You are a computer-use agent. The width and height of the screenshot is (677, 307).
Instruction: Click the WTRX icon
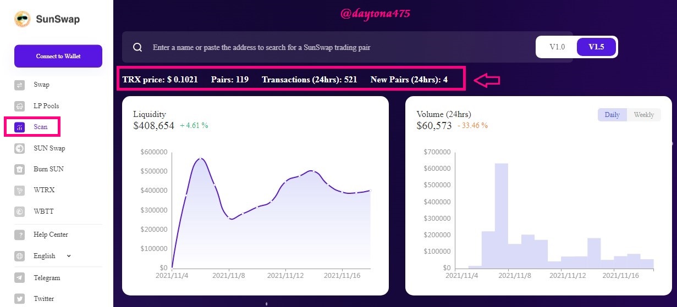tap(19, 190)
